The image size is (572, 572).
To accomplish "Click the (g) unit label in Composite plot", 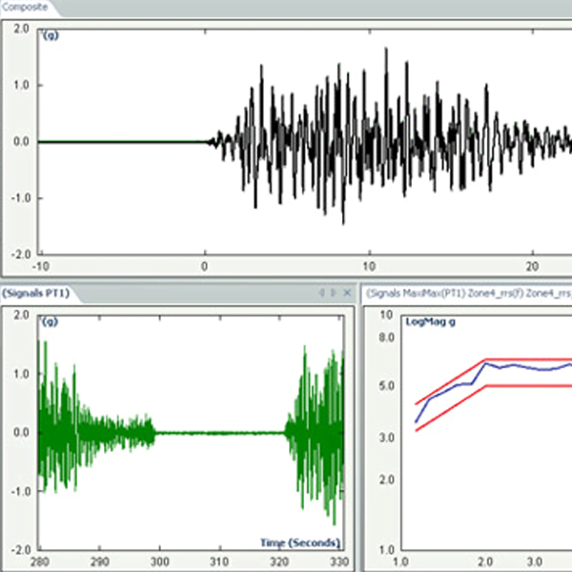I will click(51, 35).
